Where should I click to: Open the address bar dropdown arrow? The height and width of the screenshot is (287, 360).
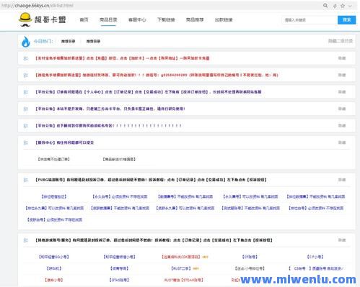pyautogui.click(x=350, y=6)
